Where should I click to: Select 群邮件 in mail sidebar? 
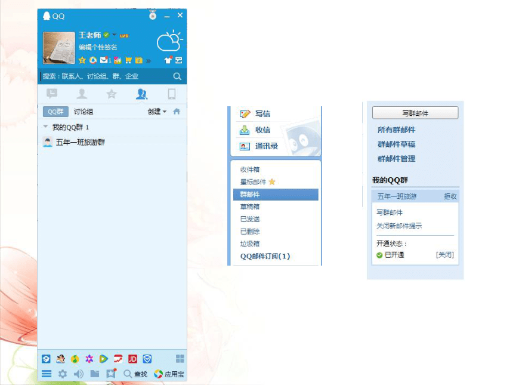(x=276, y=195)
